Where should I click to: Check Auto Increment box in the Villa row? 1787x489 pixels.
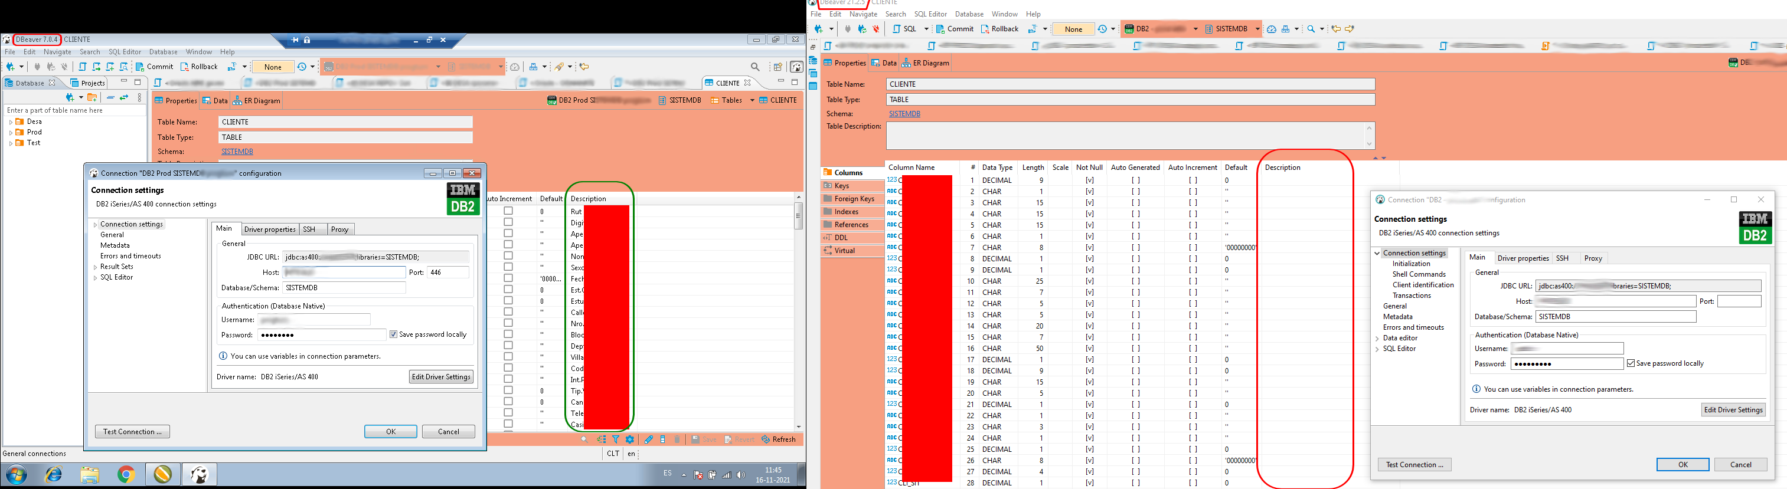[508, 356]
